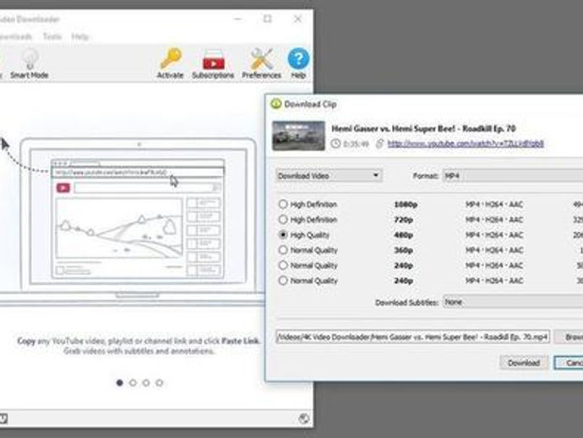
Task: Maximize the Video Downloader window
Action: tap(268, 19)
